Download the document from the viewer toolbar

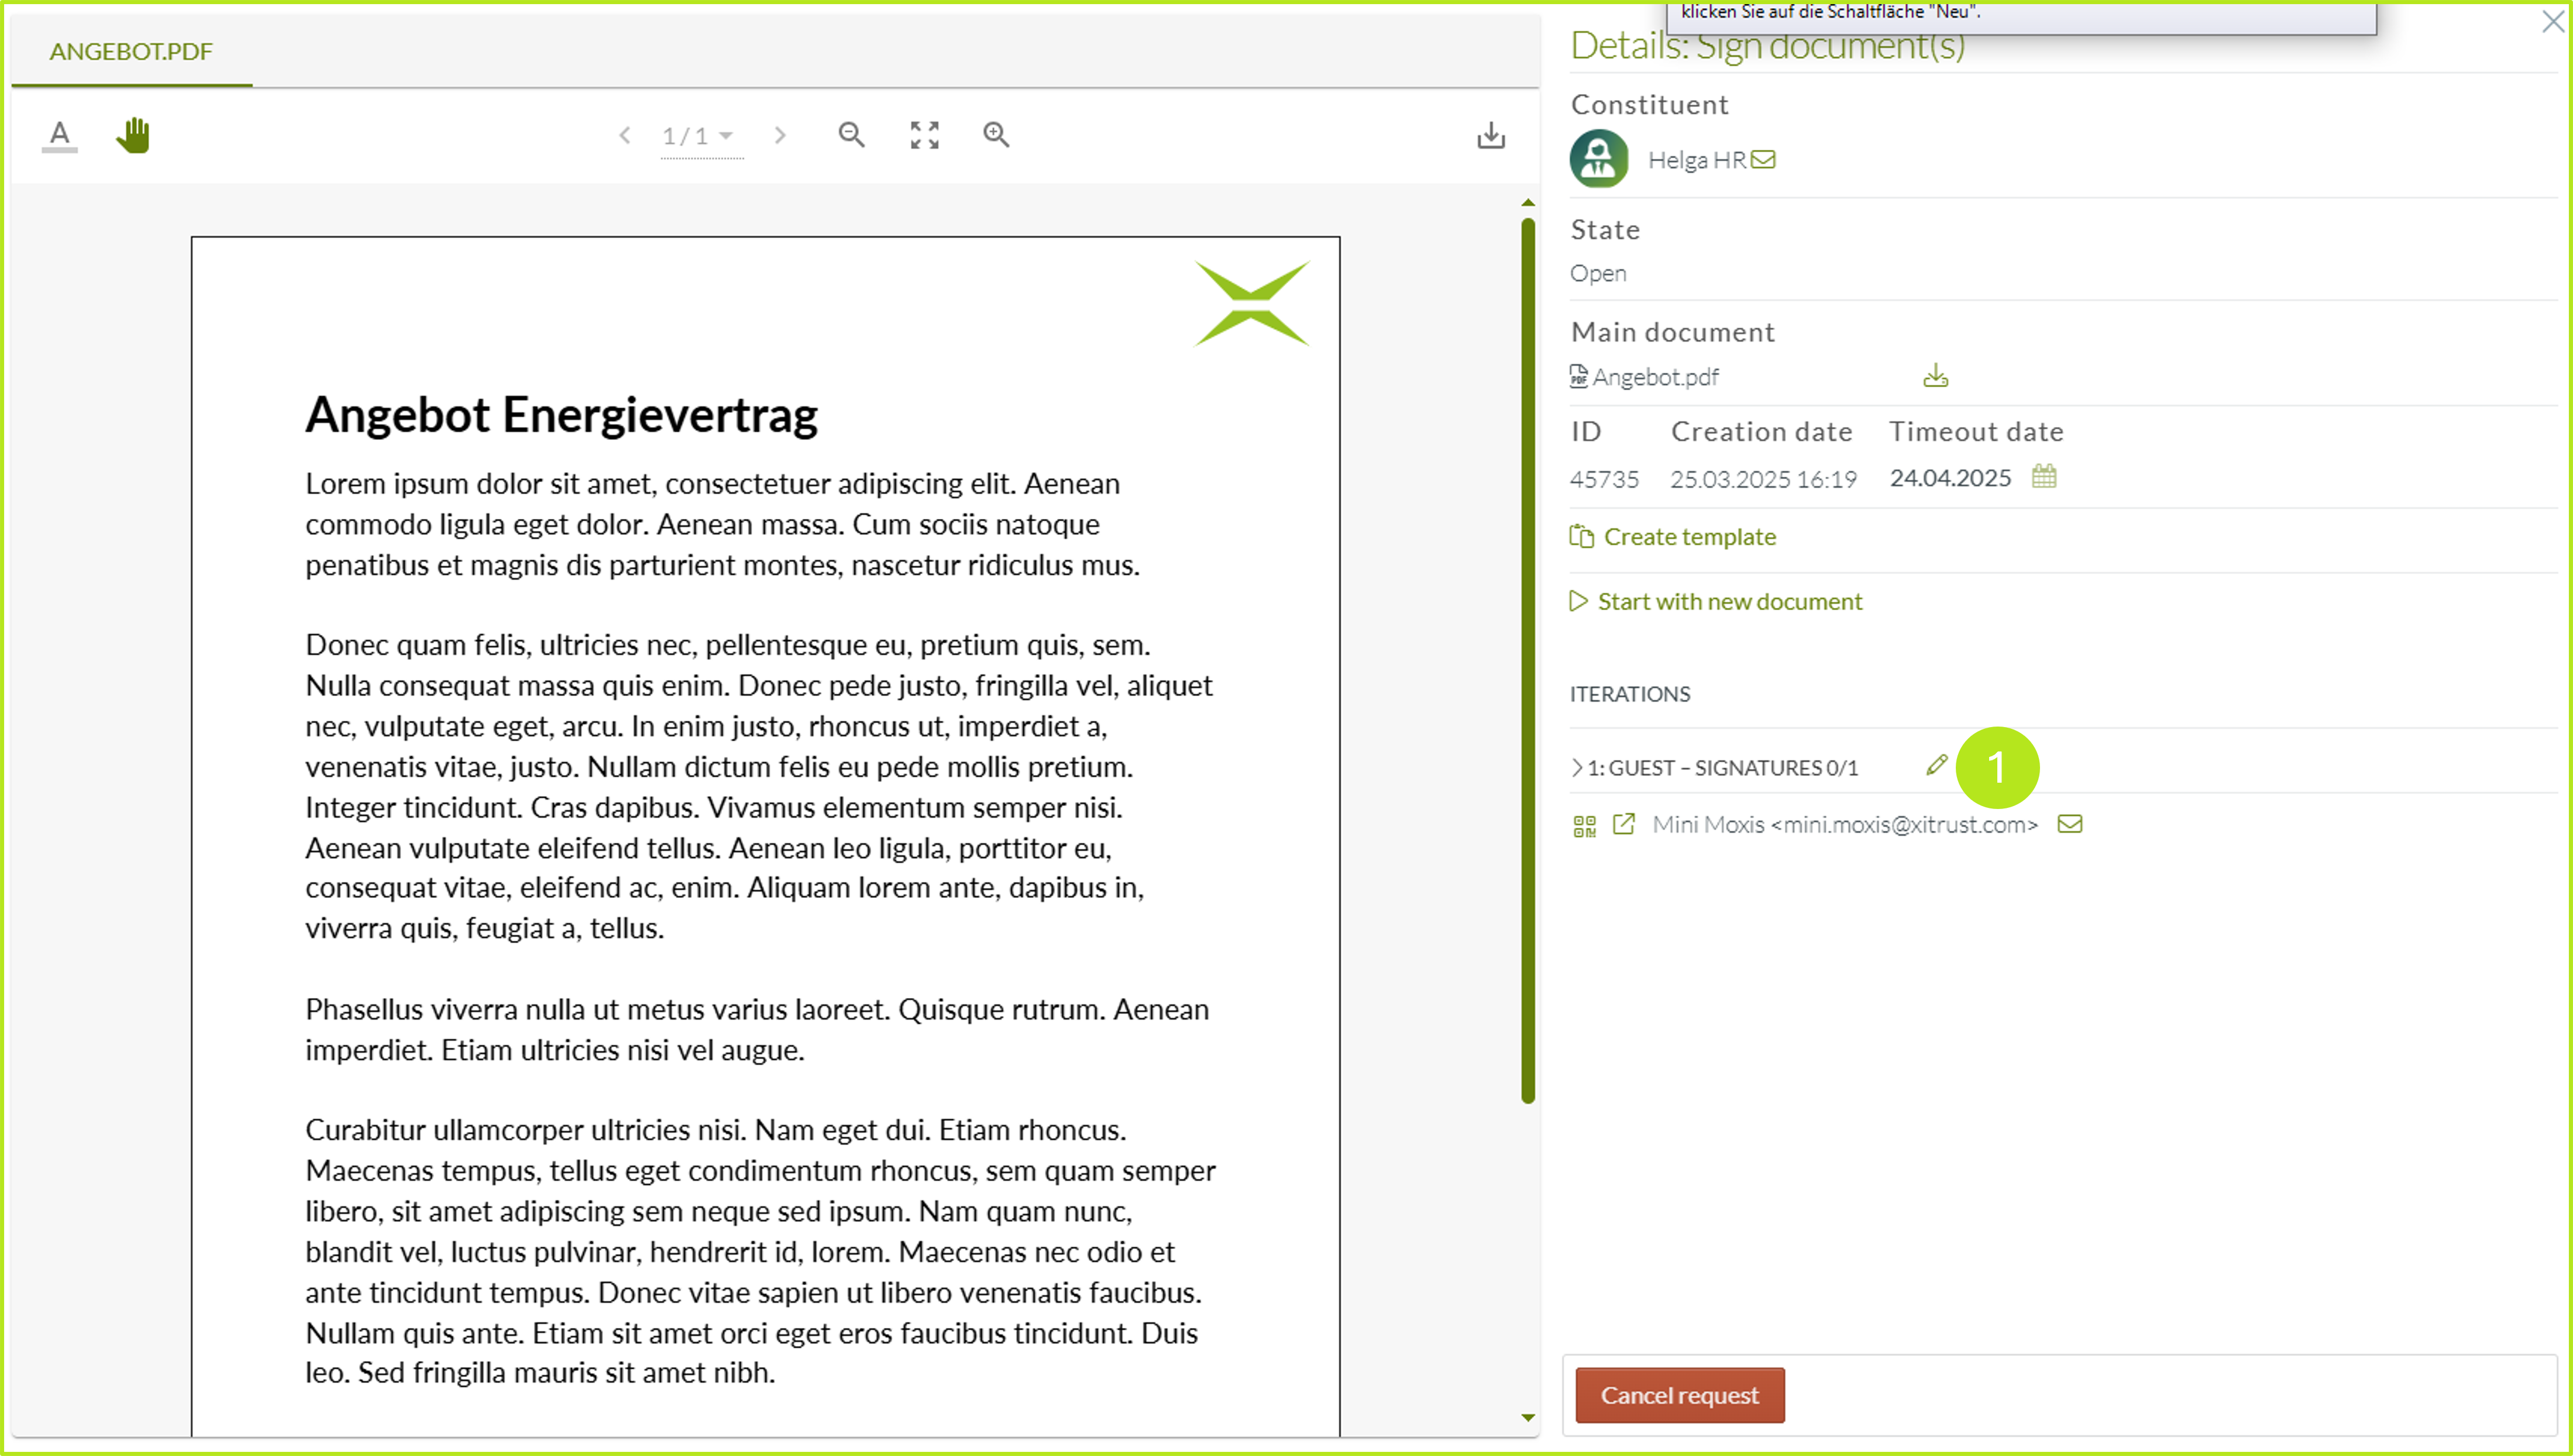click(1490, 135)
